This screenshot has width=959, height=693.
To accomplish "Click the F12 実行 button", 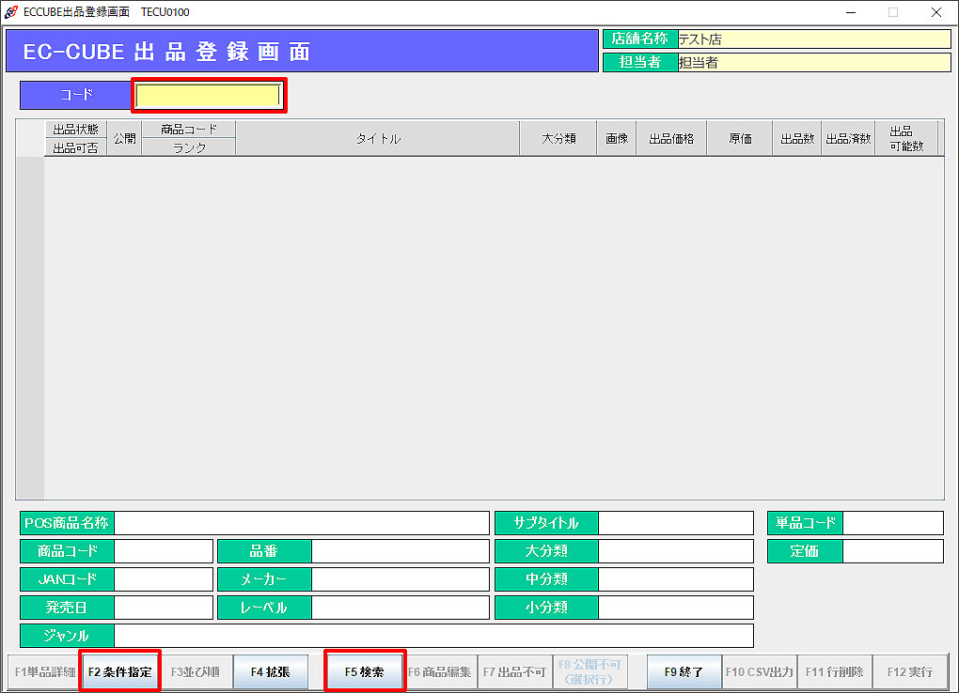I will click(908, 672).
